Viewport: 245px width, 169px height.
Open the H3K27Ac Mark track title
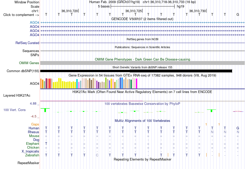[142, 92]
